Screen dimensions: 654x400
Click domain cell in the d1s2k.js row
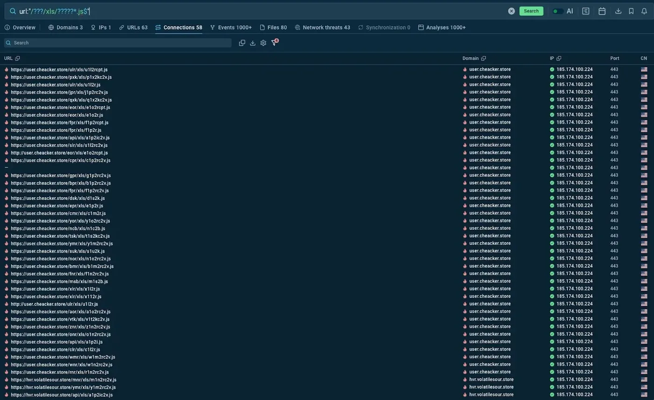point(490,198)
